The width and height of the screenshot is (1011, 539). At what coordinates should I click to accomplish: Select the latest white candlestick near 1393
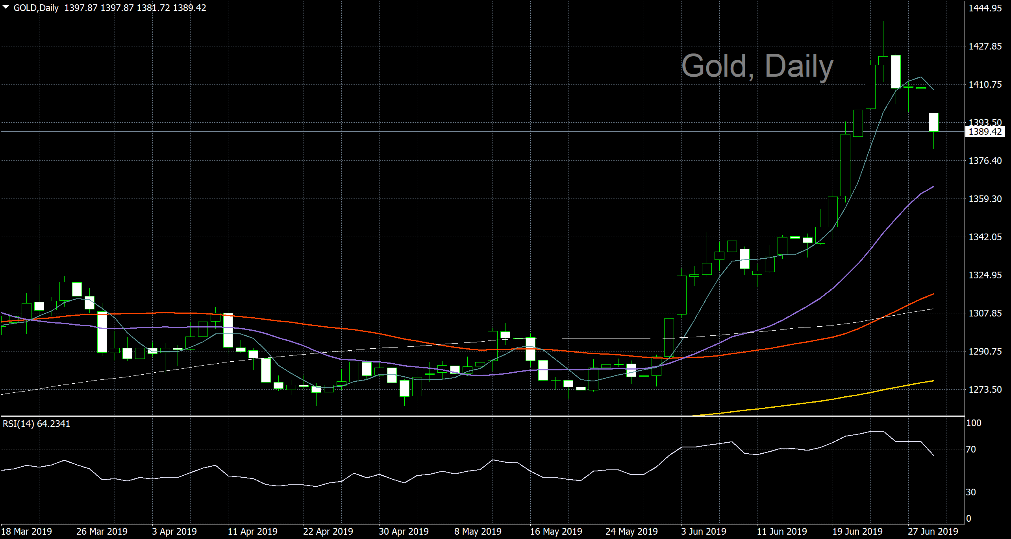point(933,122)
